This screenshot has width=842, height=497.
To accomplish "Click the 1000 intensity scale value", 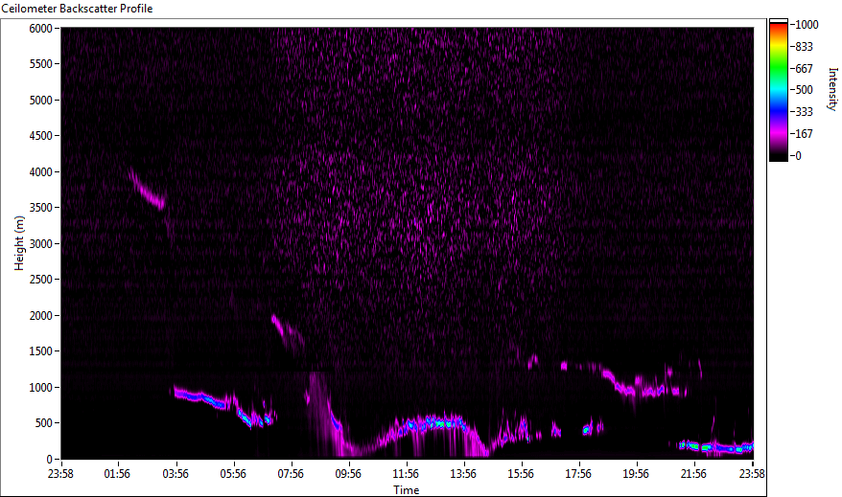I will [x=807, y=25].
